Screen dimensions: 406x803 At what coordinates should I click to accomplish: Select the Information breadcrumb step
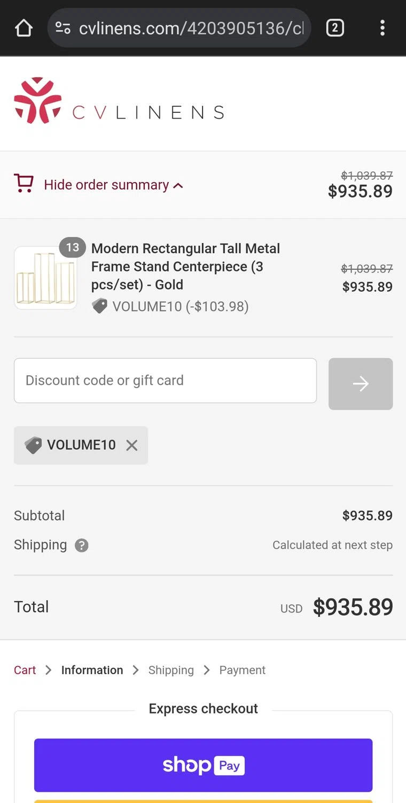pos(92,670)
